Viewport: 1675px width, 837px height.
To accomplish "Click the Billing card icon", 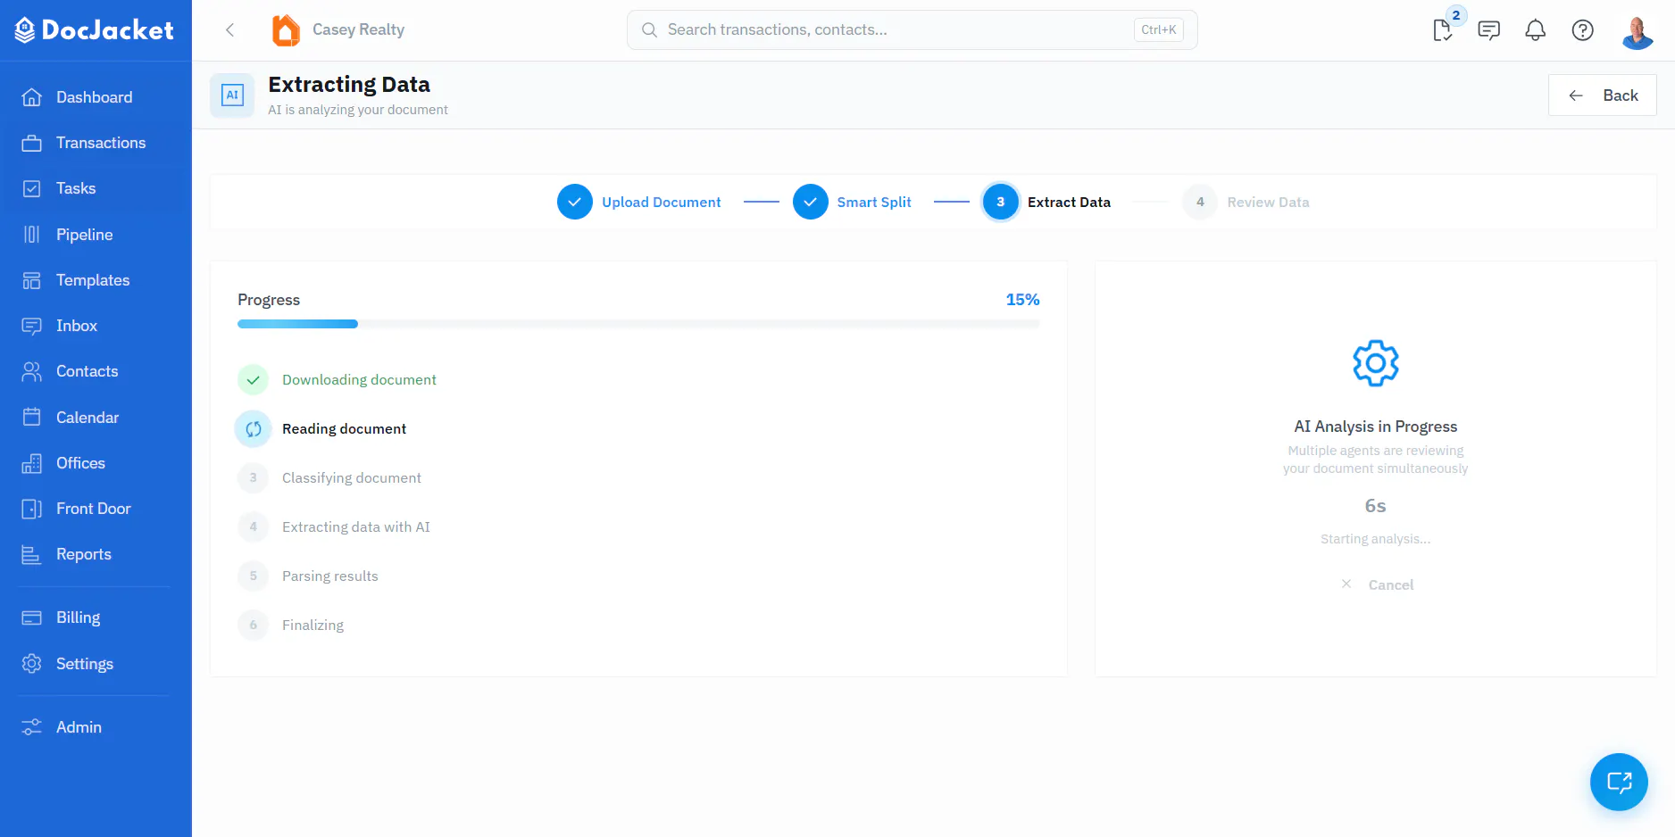I will click(x=32, y=617).
